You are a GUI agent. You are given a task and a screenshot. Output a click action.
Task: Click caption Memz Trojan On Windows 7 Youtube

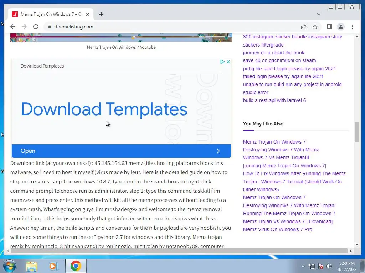121,47
